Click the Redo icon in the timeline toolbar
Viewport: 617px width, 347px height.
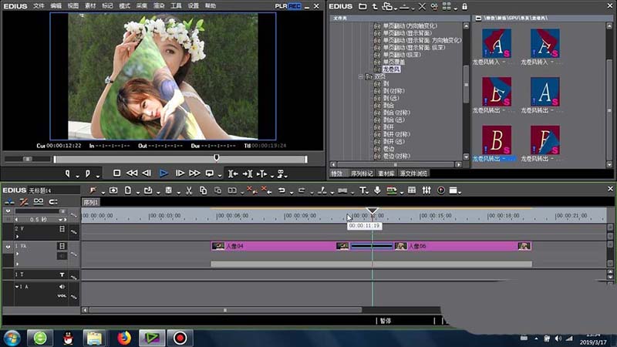pos(302,190)
